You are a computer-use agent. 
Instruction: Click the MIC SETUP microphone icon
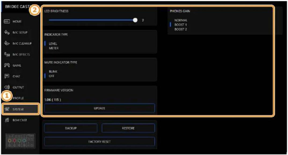coord(7,32)
